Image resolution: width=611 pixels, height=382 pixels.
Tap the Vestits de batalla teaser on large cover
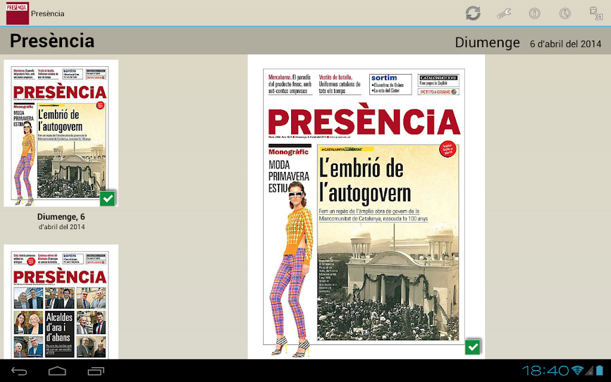pyautogui.click(x=340, y=84)
